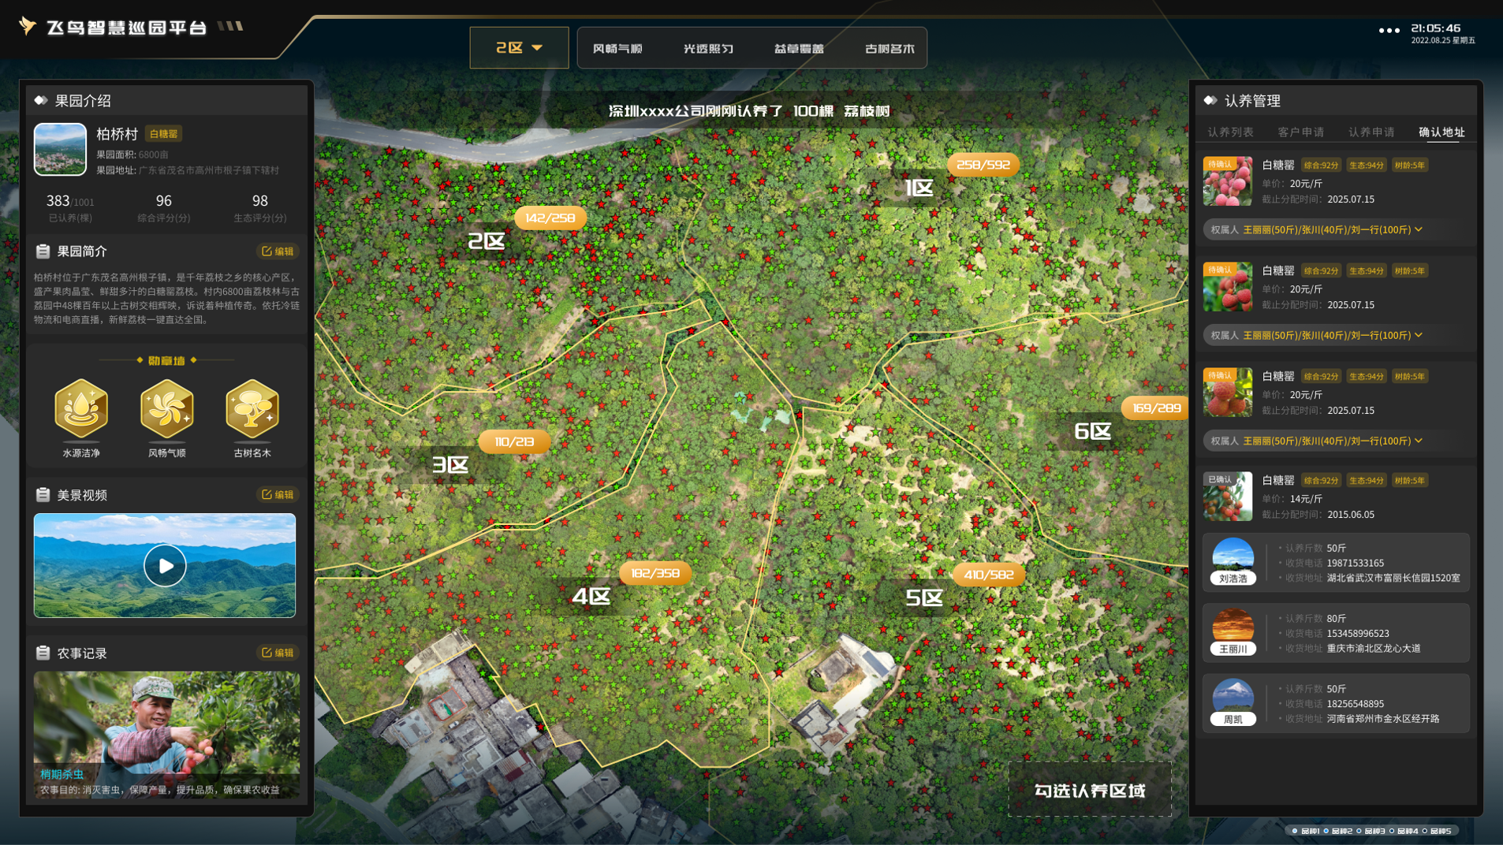Expand 权属人 list on third lychee card

pos(1419,441)
